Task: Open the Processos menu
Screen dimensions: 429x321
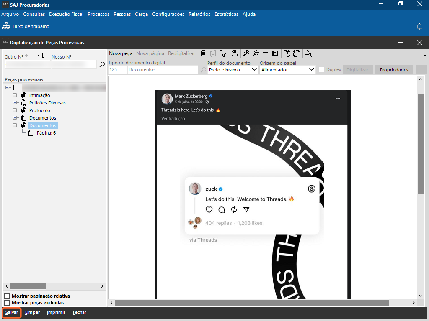Action: tap(98, 14)
